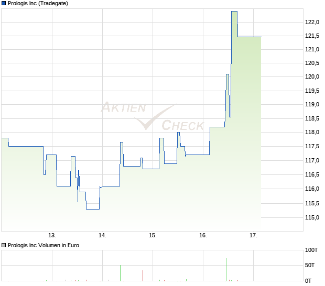Click the 117,0 price axis label
The height and width of the screenshot is (286, 325).
coord(312,160)
